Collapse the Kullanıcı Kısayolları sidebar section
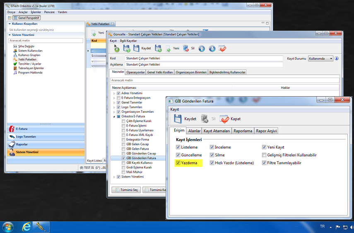This screenshot has height=233, width=354. point(10,24)
